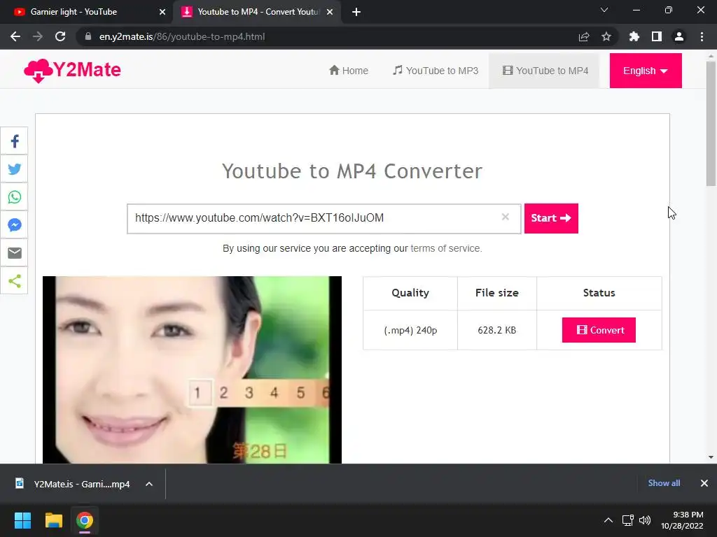Click the Y2Mate logo

pyautogui.click(x=72, y=71)
